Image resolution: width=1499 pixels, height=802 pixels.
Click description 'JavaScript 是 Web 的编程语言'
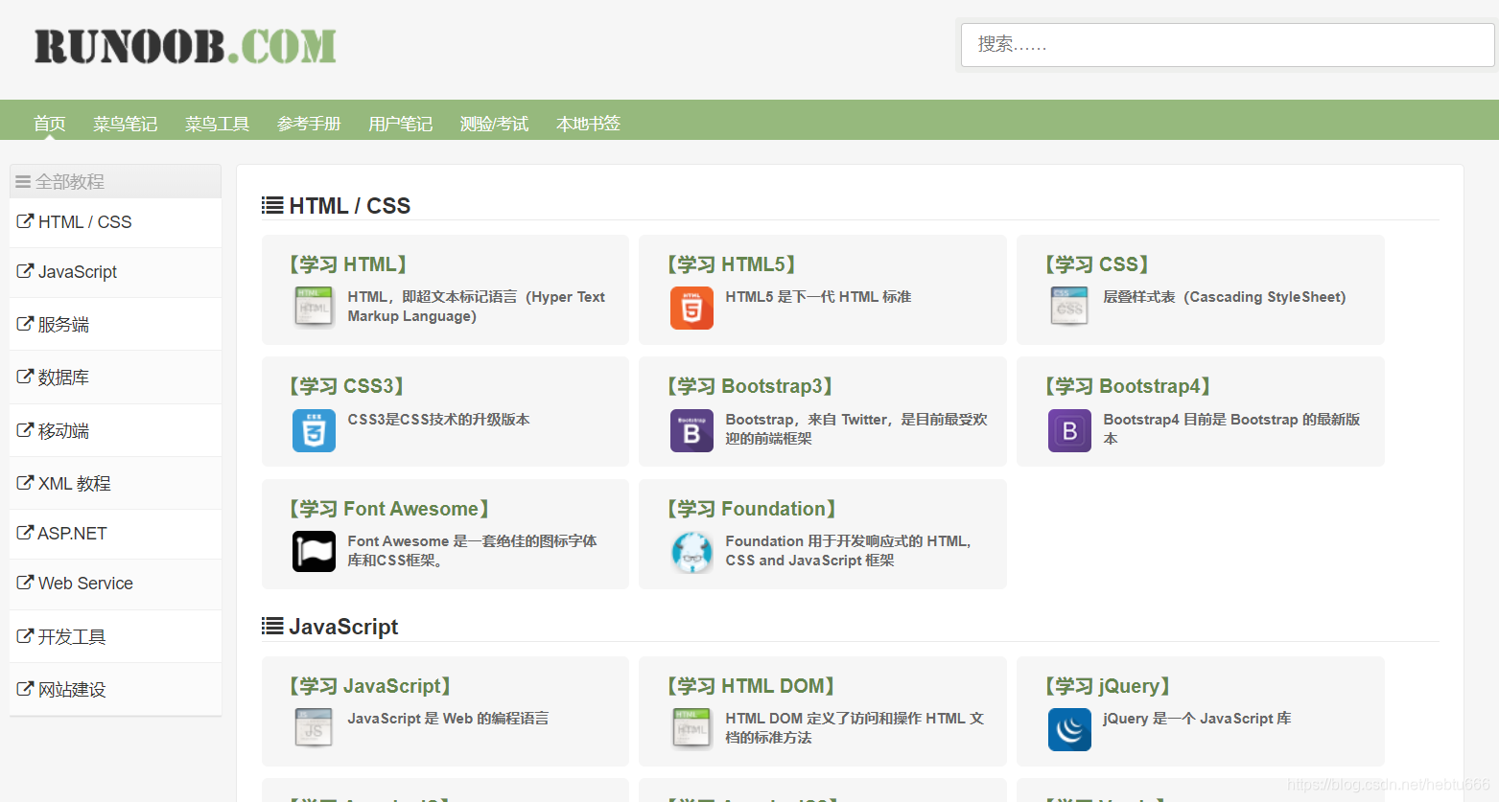(x=448, y=719)
